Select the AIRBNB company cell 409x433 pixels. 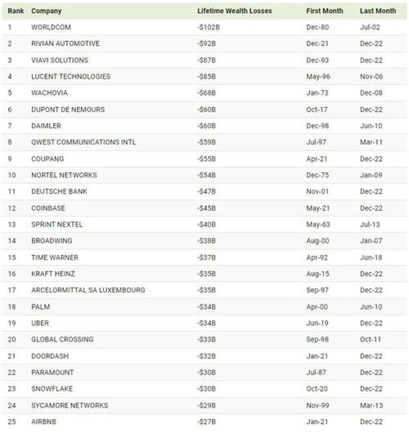coord(43,422)
